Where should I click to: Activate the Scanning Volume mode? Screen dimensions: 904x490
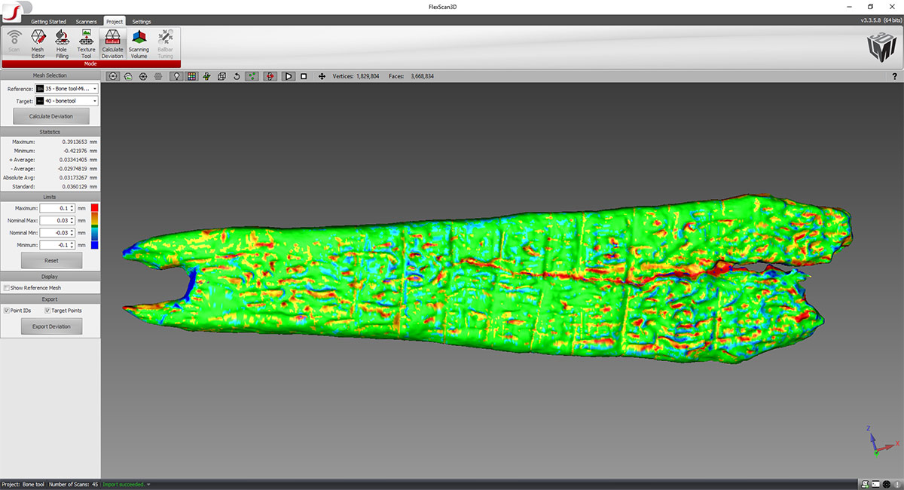139,41
